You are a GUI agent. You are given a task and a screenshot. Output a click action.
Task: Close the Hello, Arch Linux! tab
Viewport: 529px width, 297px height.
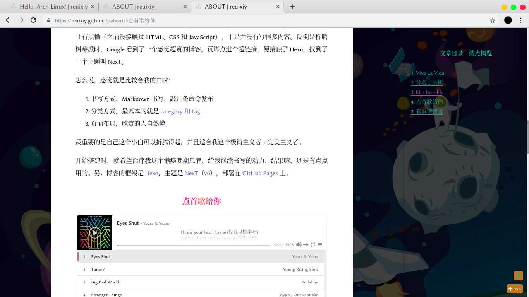(92, 7)
